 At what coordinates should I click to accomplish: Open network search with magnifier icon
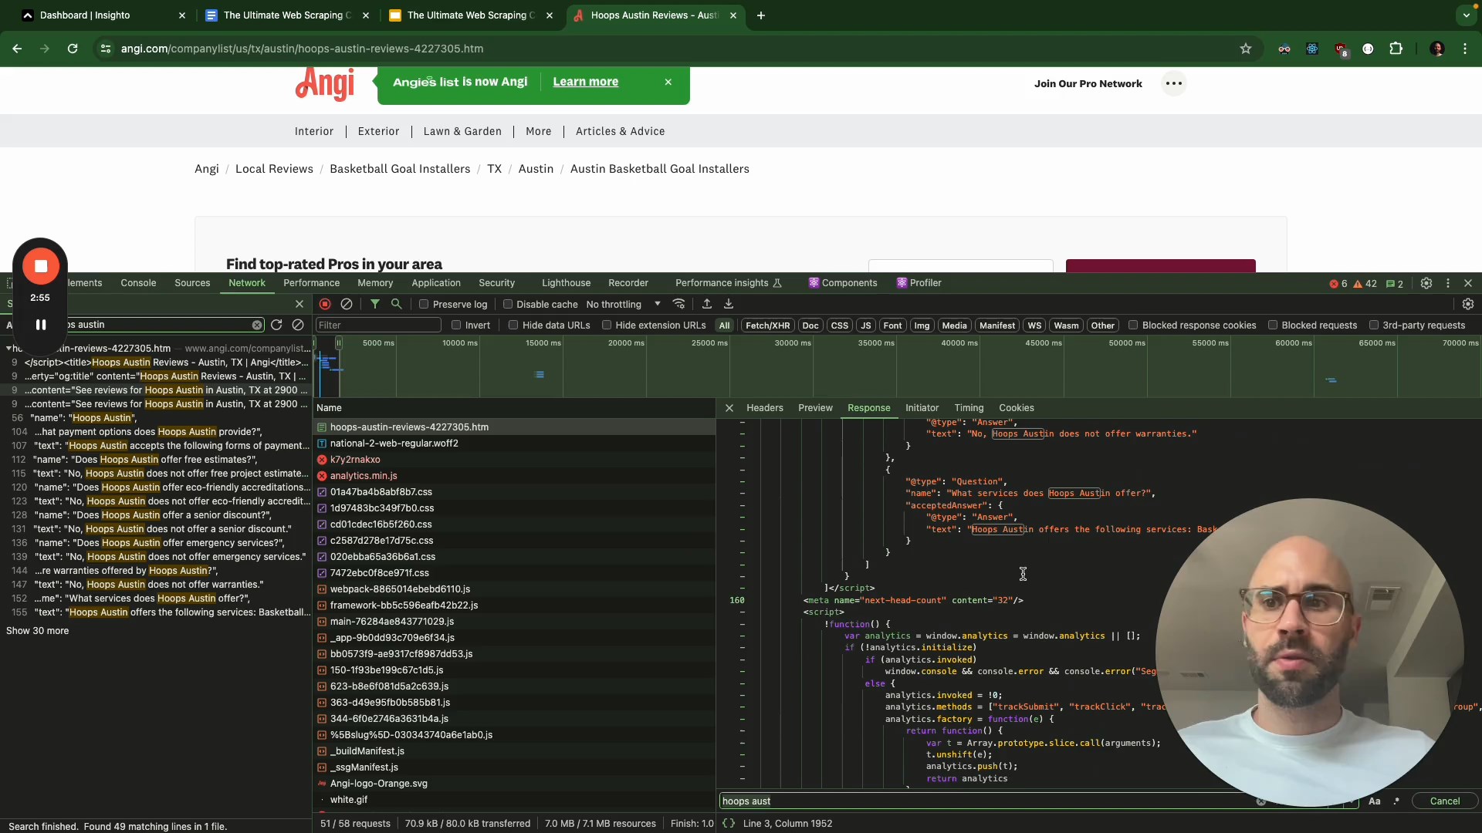[x=397, y=305]
